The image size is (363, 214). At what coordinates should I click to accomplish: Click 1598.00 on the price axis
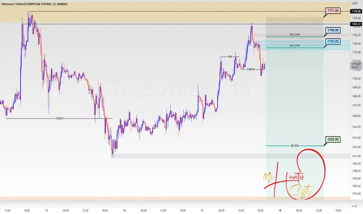coord(356,171)
